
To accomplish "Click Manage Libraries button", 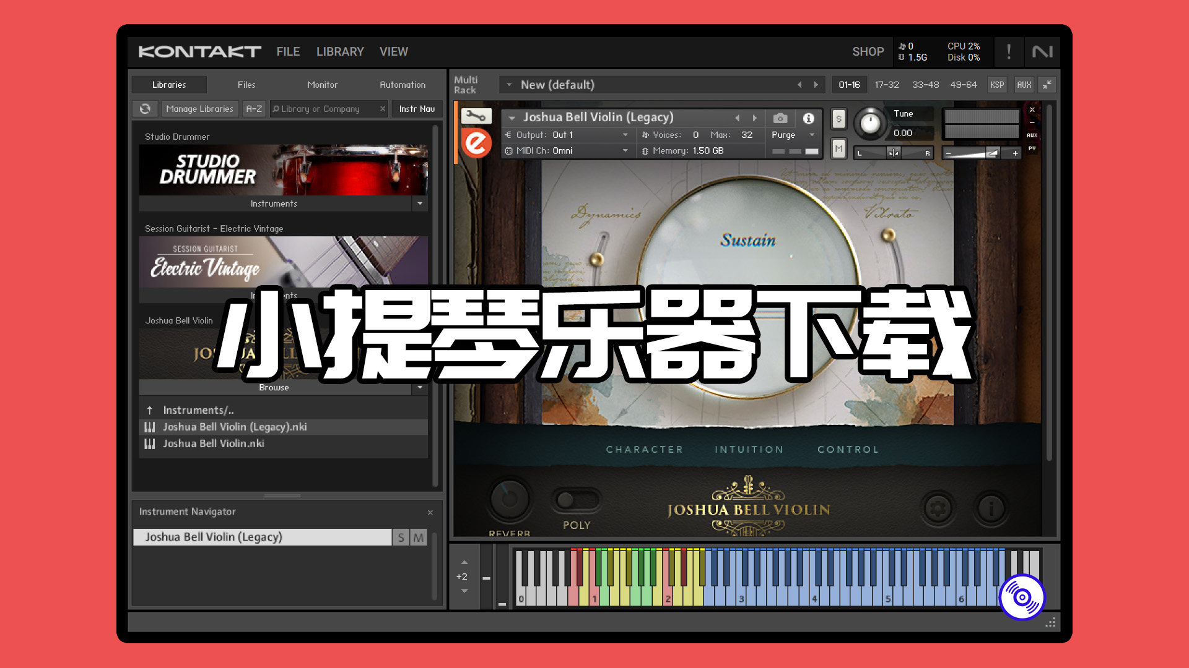I will [199, 109].
